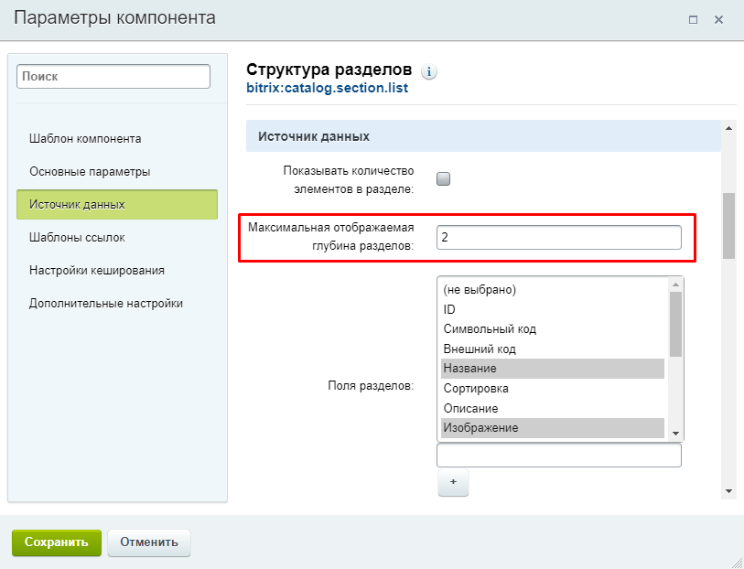The width and height of the screenshot is (744, 569).
Task: Click listbox scroll up arrow
Action: [675, 284]
